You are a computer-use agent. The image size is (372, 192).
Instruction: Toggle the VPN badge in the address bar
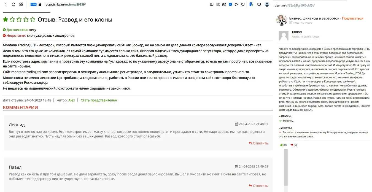[34, 4]
